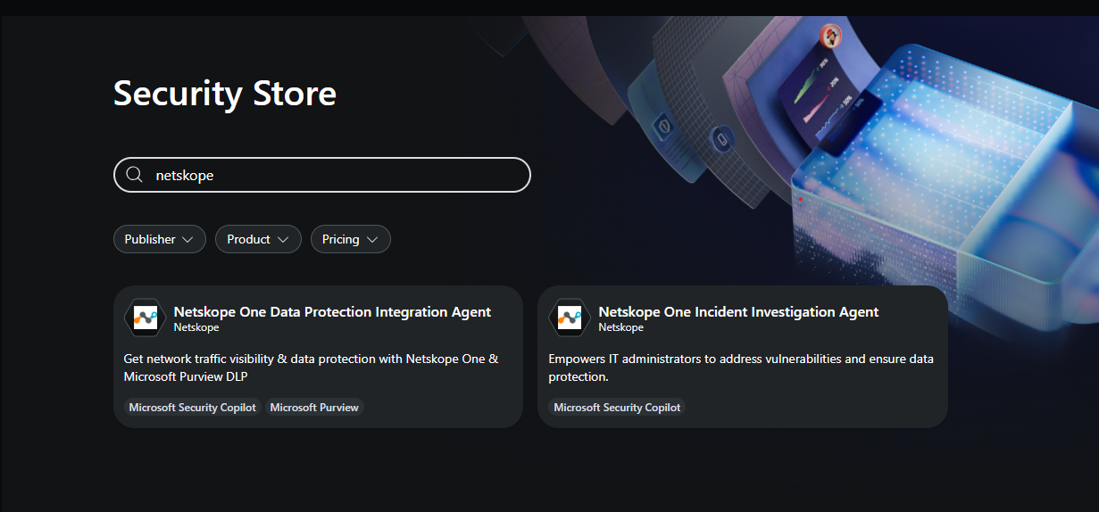Focus the search box containing netskope

pos(322,175)
